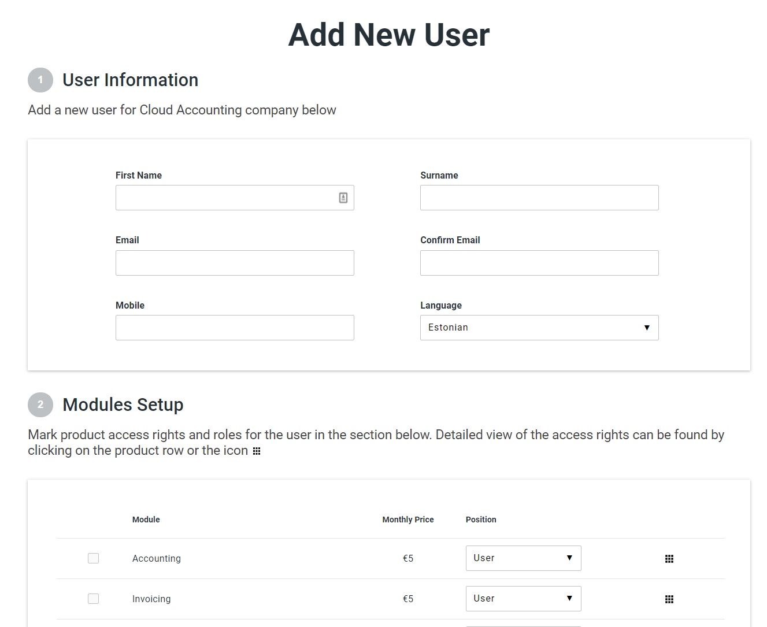Click the contact autofill icon in First Name

click(x=343, y=198)
